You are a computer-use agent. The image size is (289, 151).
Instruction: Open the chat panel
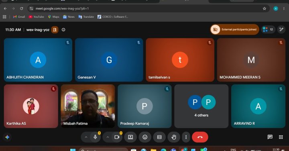(x=270, y=137)
